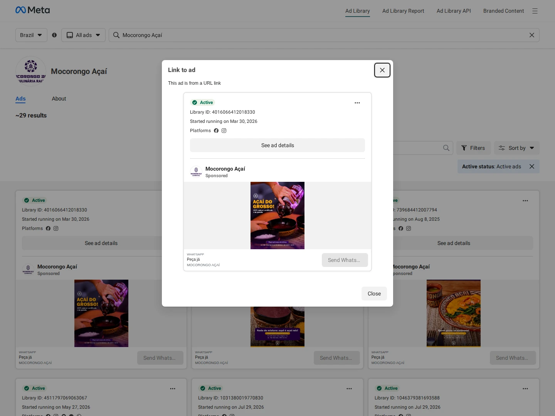Click Library ID 1031380019770830 text
The image size is (555, 416).
[230, 398]
